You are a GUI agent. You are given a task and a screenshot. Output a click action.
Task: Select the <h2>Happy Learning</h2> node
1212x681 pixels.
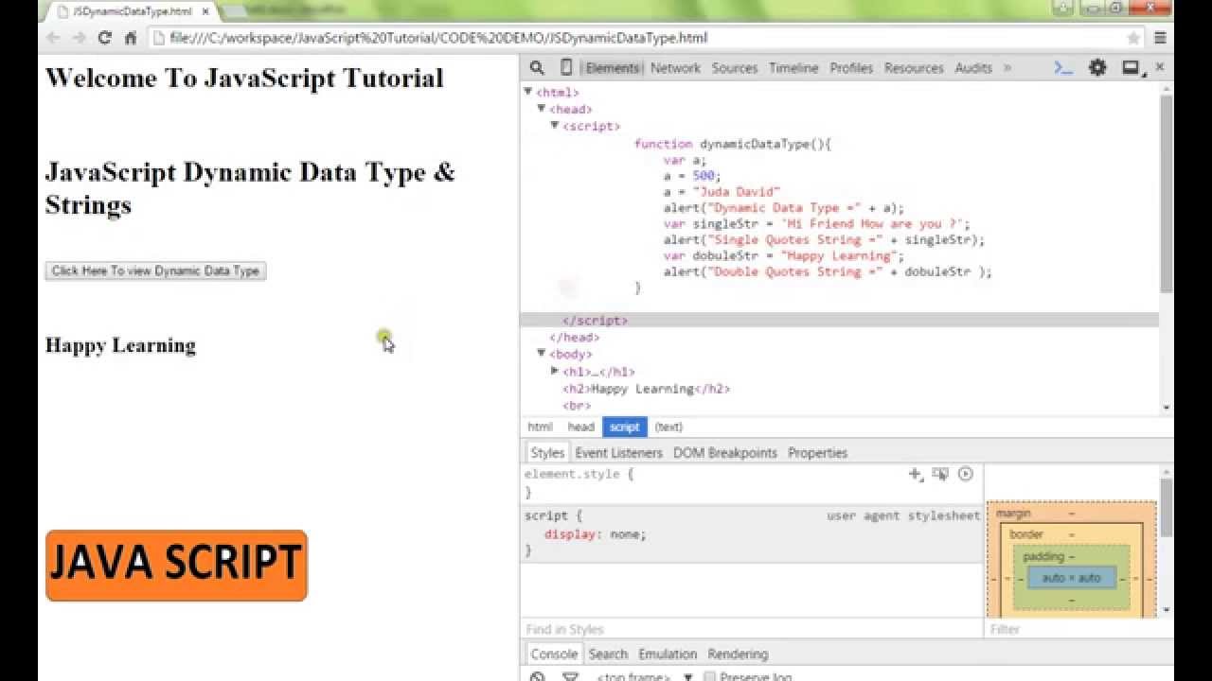point(647,389)
